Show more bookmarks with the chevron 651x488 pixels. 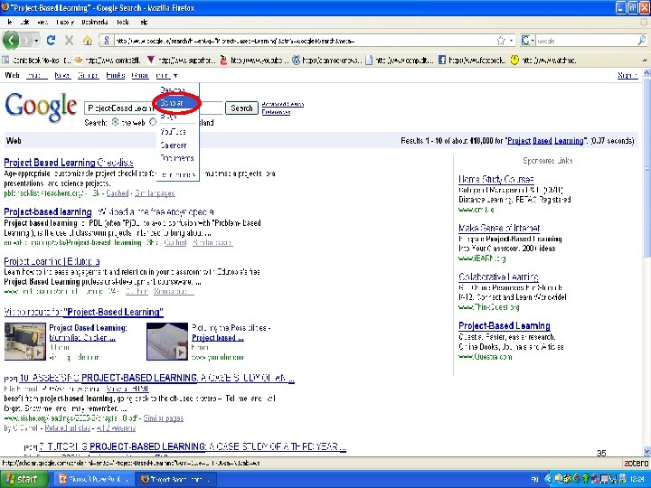(x=645, y=61)
